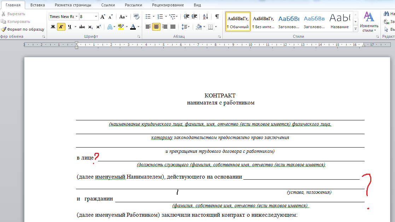Expand the styles gallery

pyautogui.click(x=355, y=29)
